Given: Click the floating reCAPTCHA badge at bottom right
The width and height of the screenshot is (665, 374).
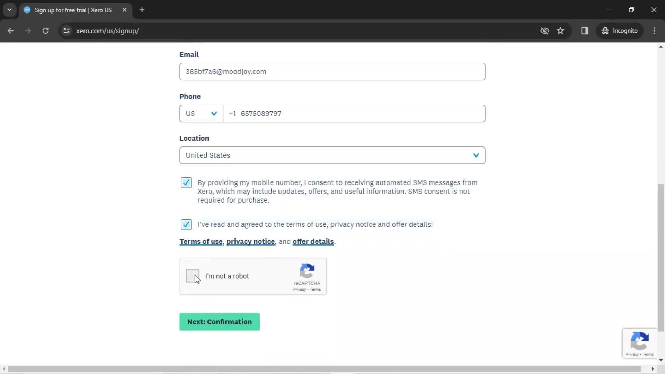Looking at the screenshot, I should [x=639, y=343].
